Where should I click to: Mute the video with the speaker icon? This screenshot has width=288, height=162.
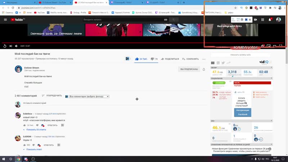16,46
